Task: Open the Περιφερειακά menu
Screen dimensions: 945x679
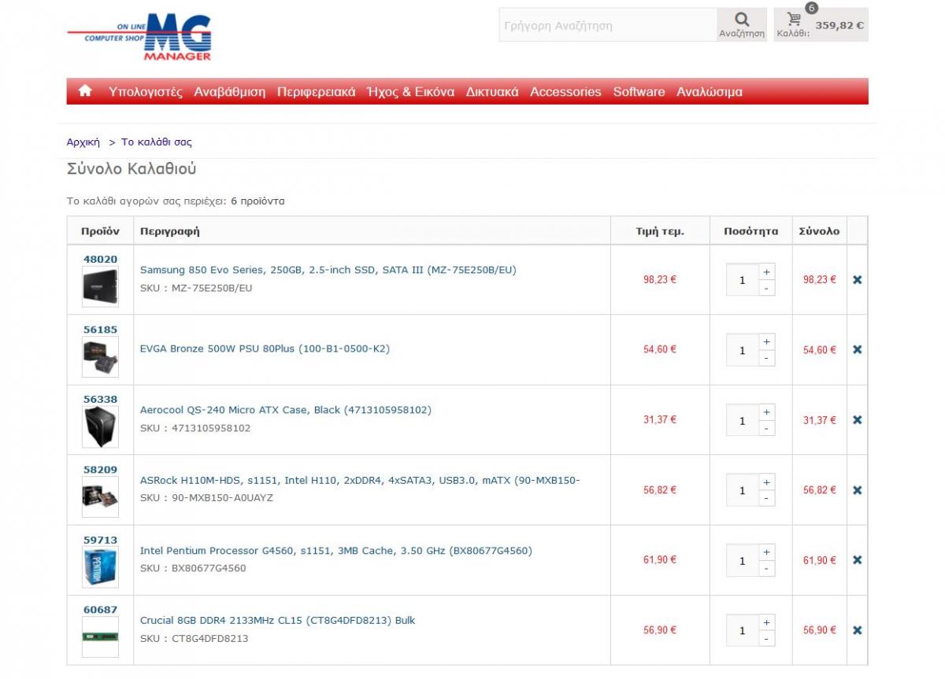Action: [x=316, y=92]
